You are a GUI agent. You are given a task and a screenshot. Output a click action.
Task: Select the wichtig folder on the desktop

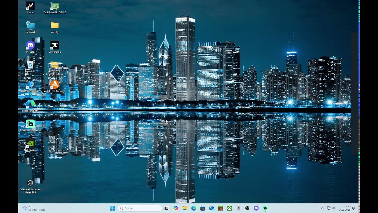[x=55, y=27]
